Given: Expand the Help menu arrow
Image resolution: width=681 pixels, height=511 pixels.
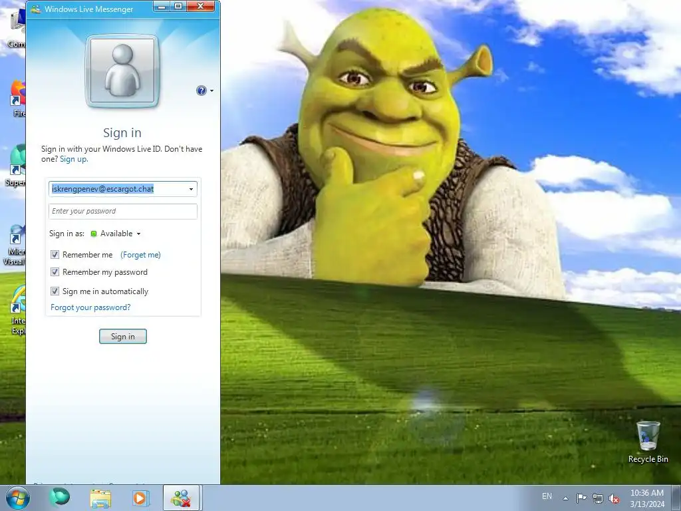Looking at the screenshot, I should click(x=211, y=90).
